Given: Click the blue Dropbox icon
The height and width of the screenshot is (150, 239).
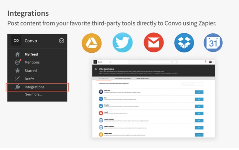Looking at the screenshot, I should [x=184, y=43].
